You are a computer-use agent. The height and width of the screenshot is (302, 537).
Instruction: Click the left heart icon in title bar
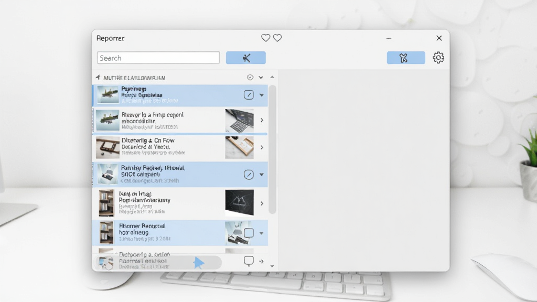point(265,38)
